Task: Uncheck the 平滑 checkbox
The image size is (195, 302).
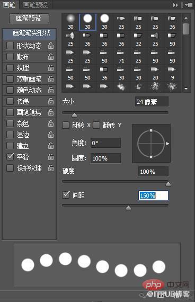Action: [x=10, y=157]
